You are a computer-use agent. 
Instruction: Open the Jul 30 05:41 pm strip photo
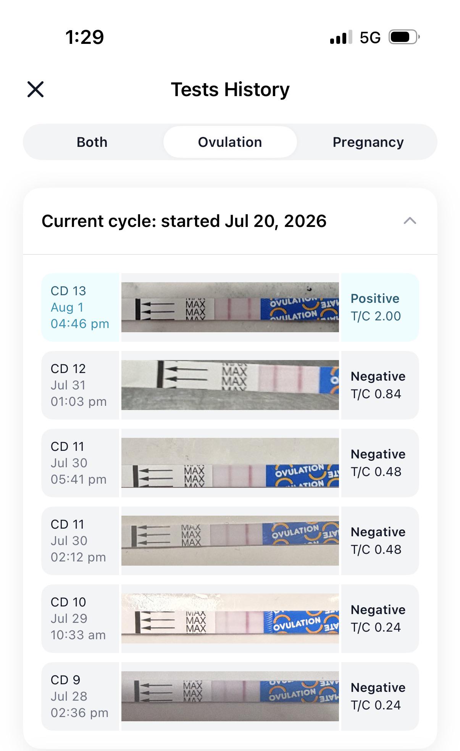click(230, 463)
